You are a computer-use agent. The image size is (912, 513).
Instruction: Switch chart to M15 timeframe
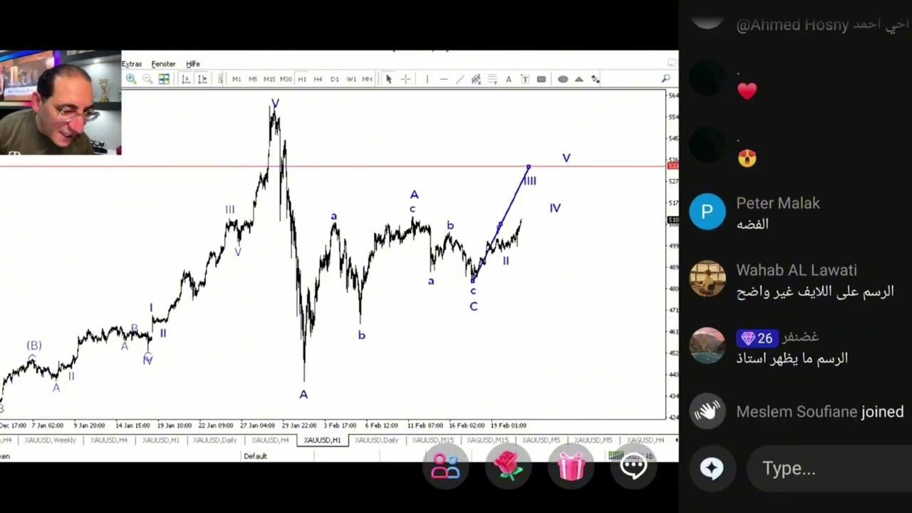[269, 79]
